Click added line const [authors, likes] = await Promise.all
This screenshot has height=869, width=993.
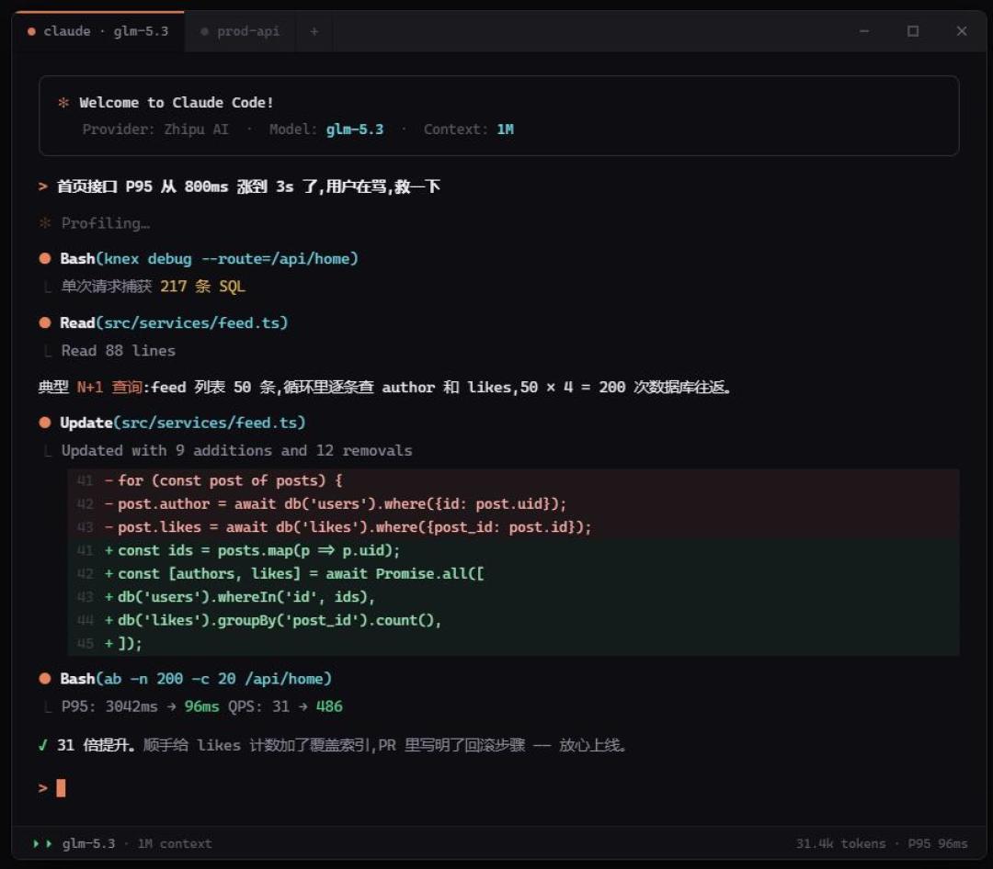[513, 574]
